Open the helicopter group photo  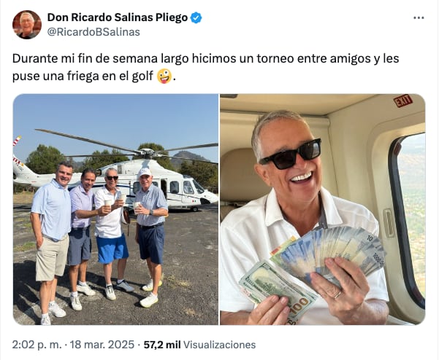click(115, 209)
